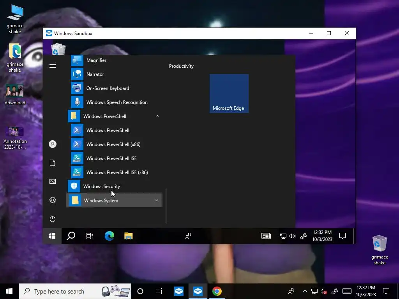Click People icon in the Sandbox taskbar
The width and height of the screenshot is (399, 299).
pyautogui.click(x=188, y=236)
